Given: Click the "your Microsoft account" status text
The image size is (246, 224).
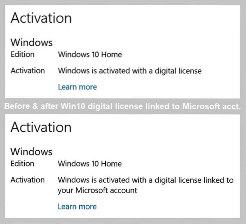Looking at the screenshot, I should pos(97,191).
